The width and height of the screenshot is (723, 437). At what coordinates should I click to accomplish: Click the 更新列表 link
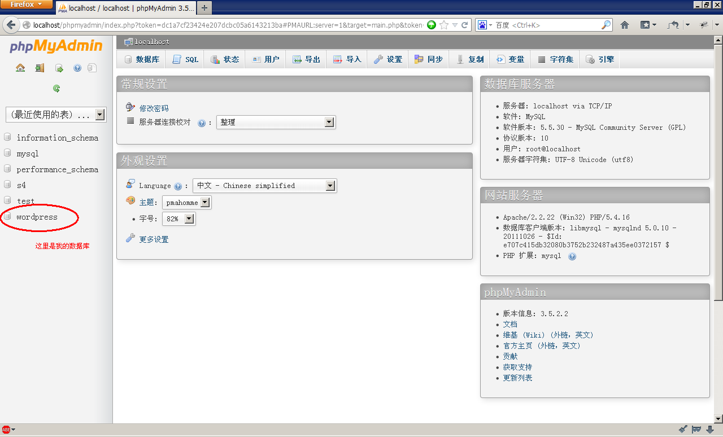[517, 378]
